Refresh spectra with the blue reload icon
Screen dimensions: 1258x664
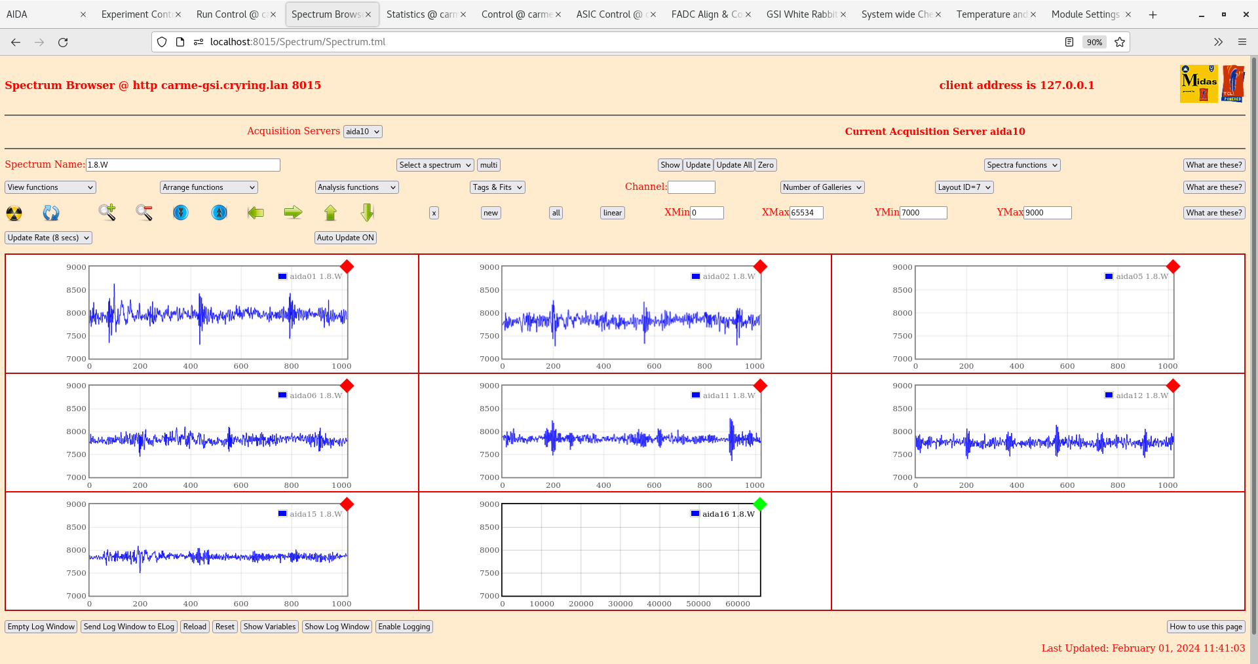coord(51,213)
